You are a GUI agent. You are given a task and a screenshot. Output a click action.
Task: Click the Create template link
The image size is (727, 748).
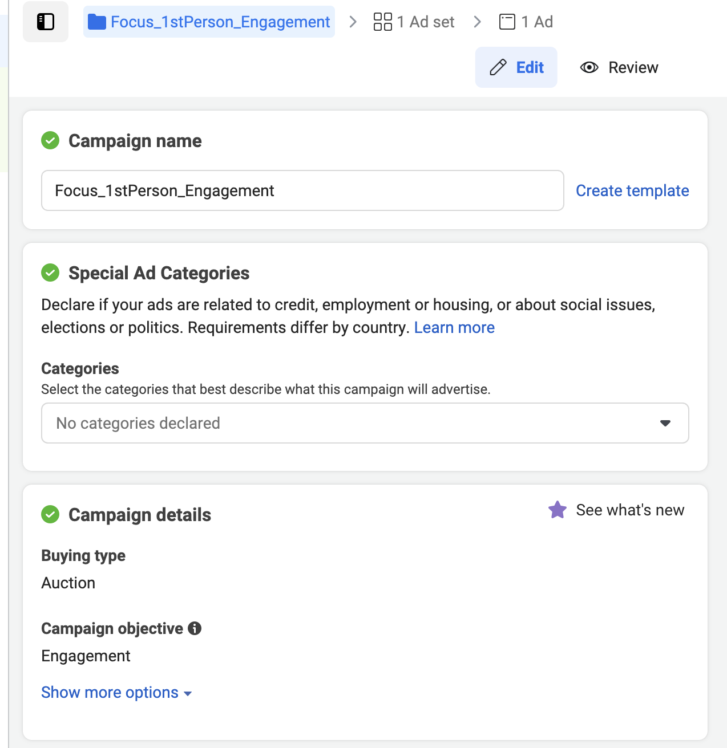click(x=632, y=190)
